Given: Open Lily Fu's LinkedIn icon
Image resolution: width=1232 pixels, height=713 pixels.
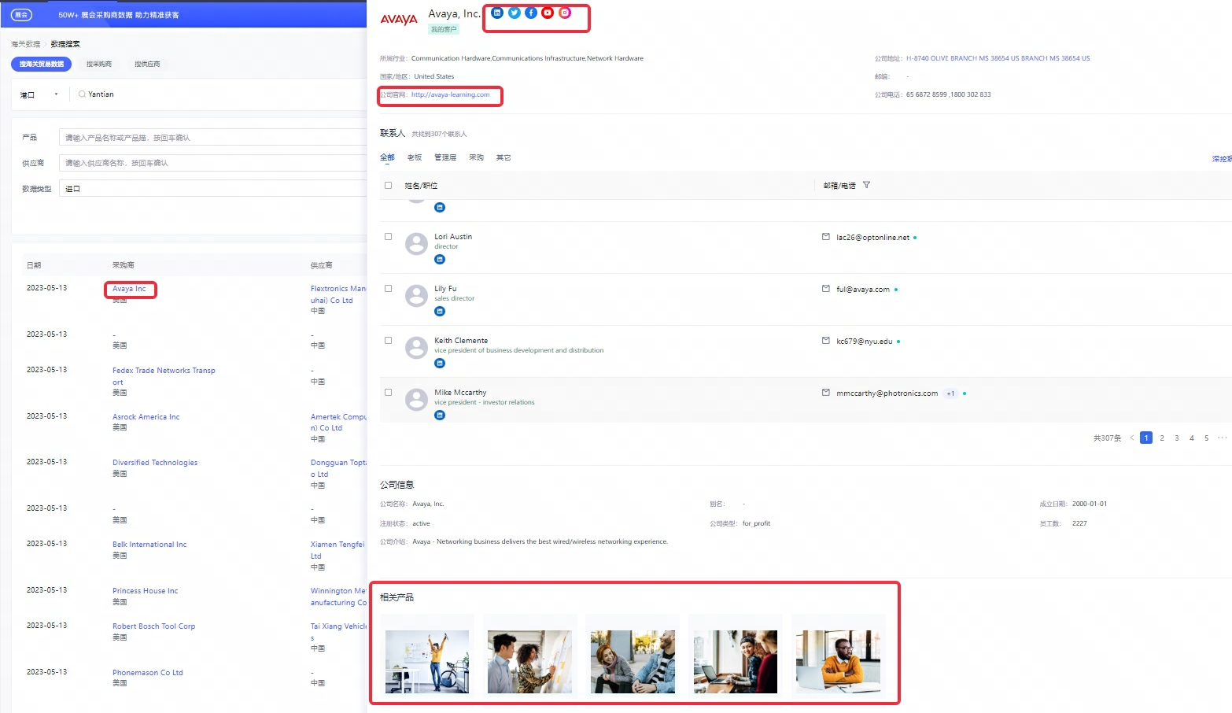Looking at the screenshot, I should 440,311.
